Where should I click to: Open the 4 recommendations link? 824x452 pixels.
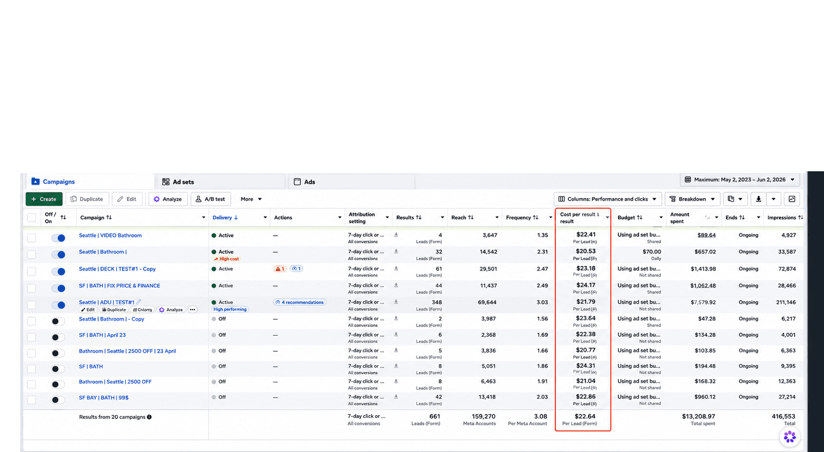click(x=299, y=302)
